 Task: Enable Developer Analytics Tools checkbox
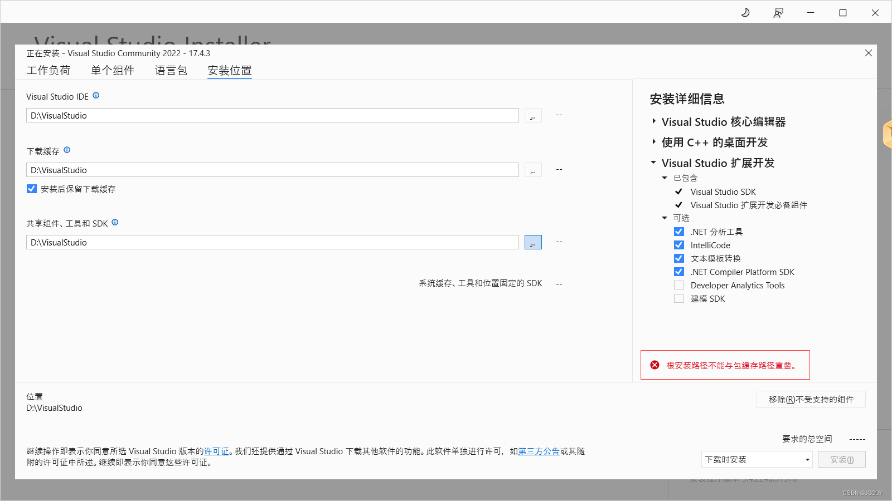click(679, 285)
